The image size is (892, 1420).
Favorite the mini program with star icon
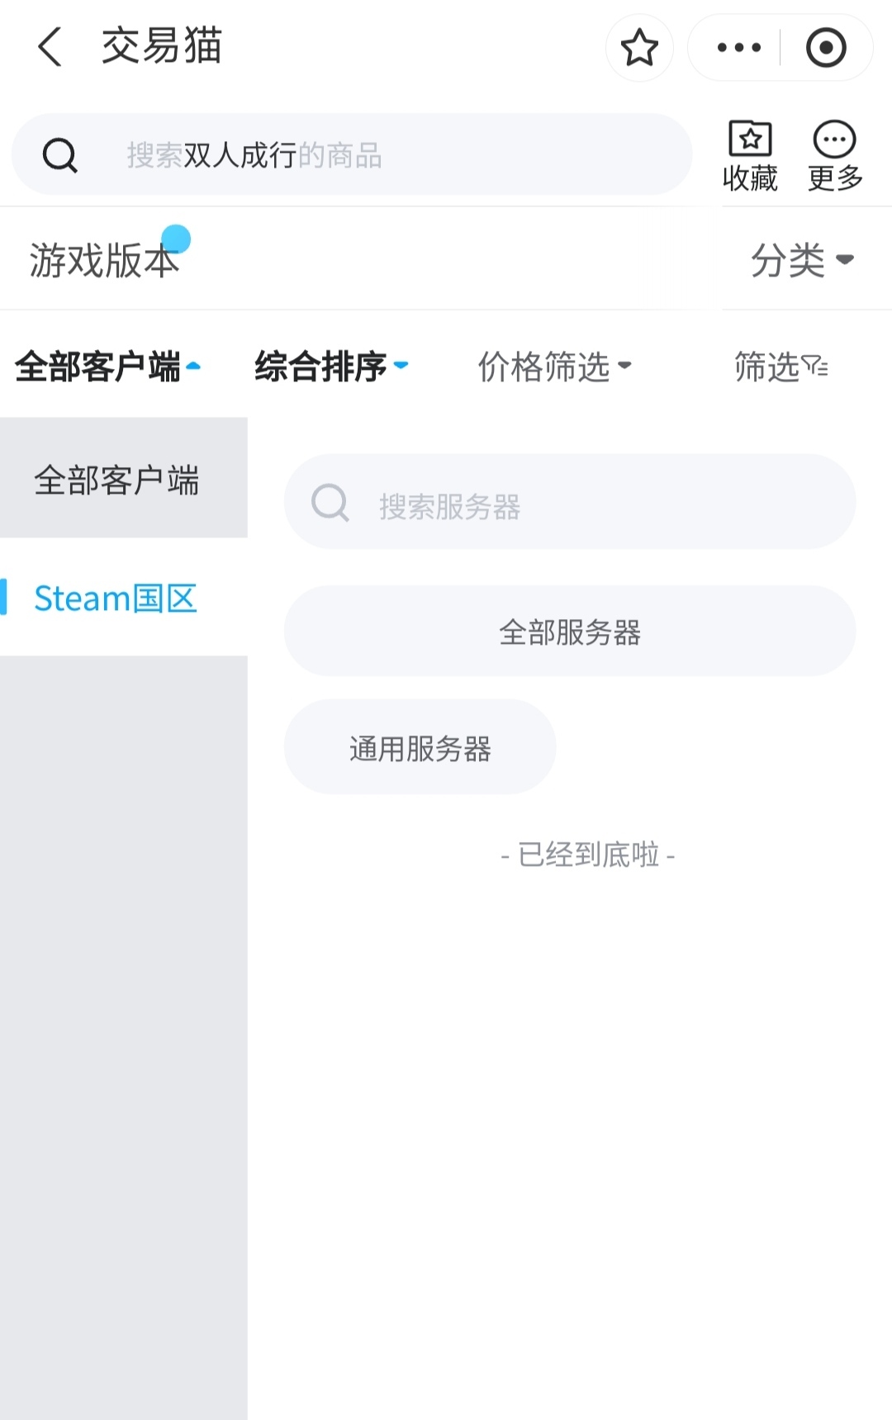pyautogui.click(x=639, y=48)
